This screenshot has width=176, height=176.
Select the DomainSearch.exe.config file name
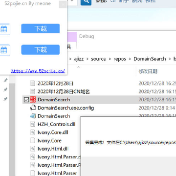click(x=66, y=108)
